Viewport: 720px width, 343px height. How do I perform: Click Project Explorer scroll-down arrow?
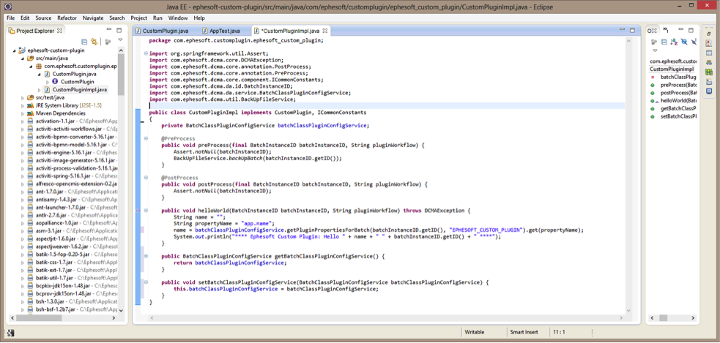tap(122, 310)
